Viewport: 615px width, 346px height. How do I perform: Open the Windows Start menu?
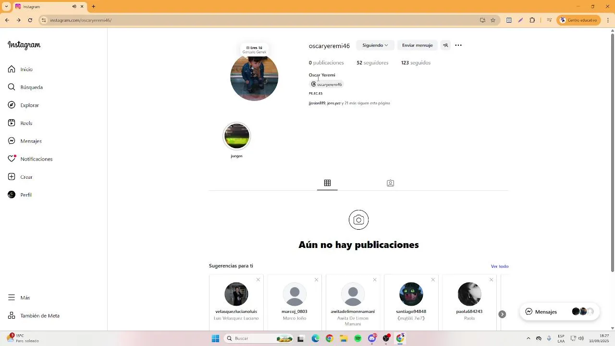click(215, 338)
